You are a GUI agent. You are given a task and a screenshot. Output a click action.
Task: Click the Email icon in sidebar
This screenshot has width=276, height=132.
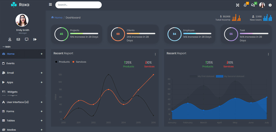3,73
